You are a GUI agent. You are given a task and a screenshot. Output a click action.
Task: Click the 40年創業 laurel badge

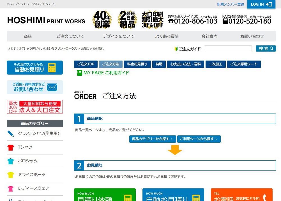coord(102,19)
